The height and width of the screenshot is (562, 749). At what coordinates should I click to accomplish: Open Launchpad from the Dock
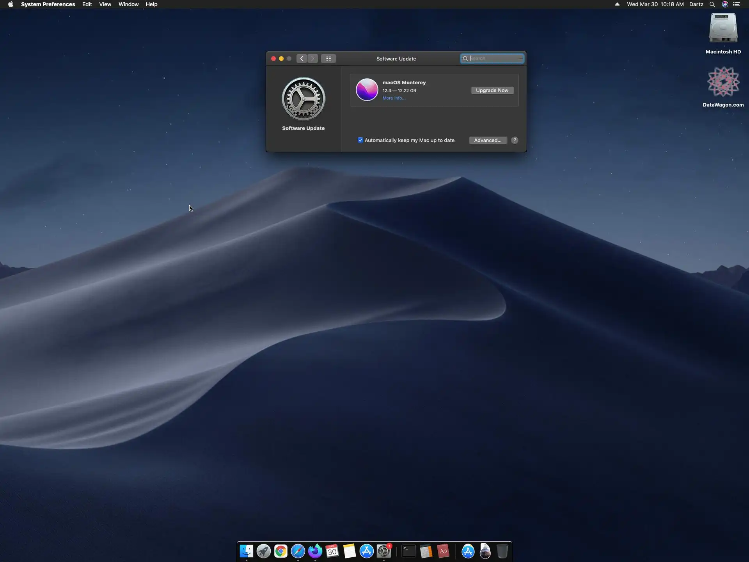263,551
